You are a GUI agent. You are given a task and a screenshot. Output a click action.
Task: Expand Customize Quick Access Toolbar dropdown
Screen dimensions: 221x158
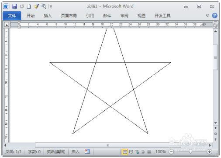click(51, 7)
